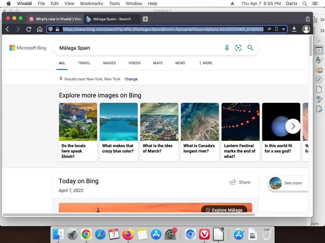Switch to the NEWS tab

(x=180, y=63)
